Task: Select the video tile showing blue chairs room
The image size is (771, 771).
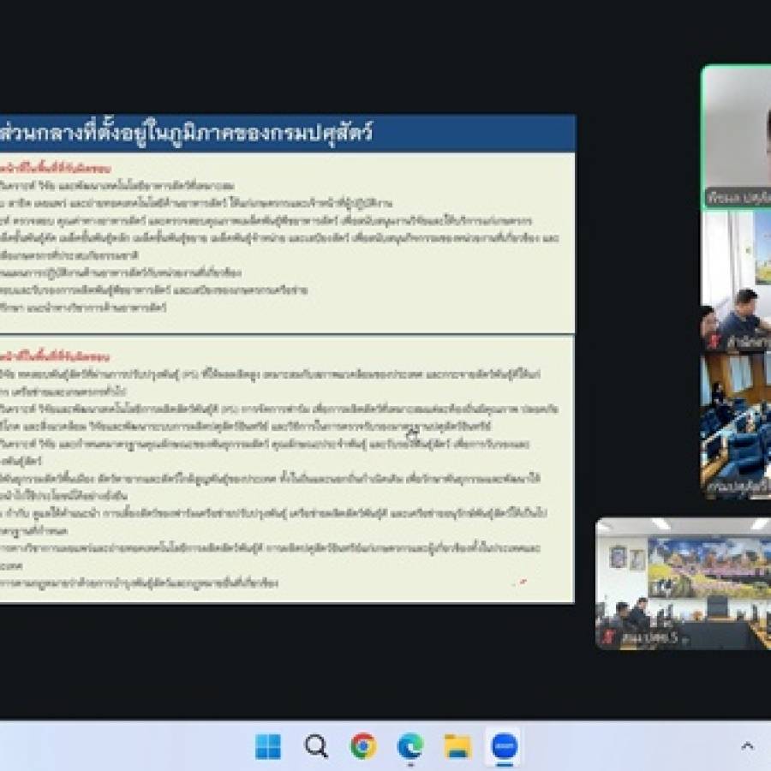Action: pos(736,426)
